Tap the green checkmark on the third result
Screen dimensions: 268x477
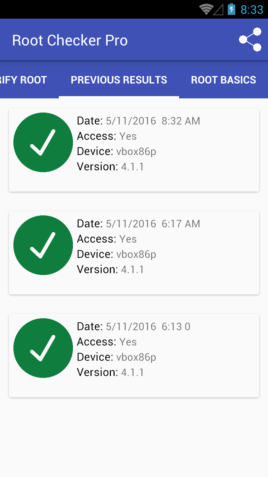(x=43, y=348)
